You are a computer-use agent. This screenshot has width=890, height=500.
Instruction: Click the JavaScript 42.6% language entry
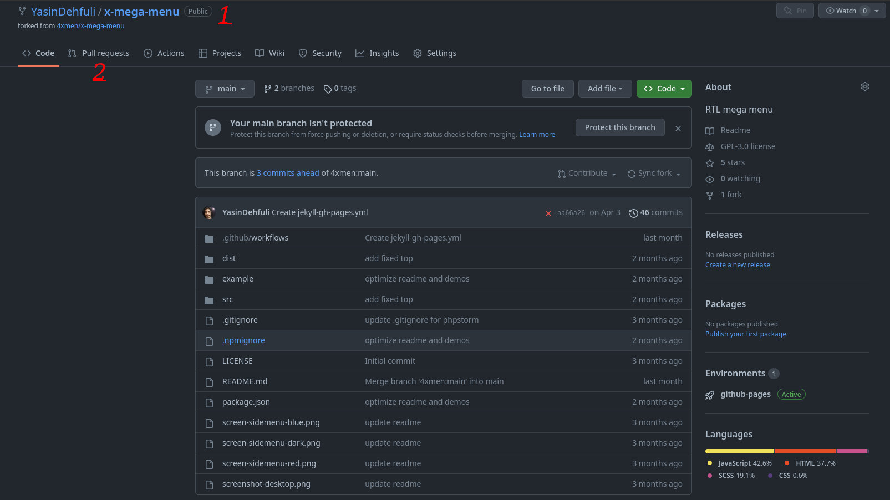tap(739, 463)
